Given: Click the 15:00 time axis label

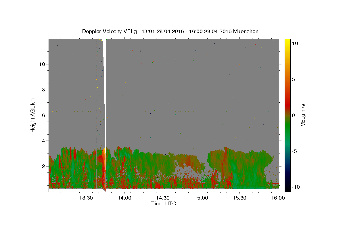Looking at the screenshot, I should 201,198.
